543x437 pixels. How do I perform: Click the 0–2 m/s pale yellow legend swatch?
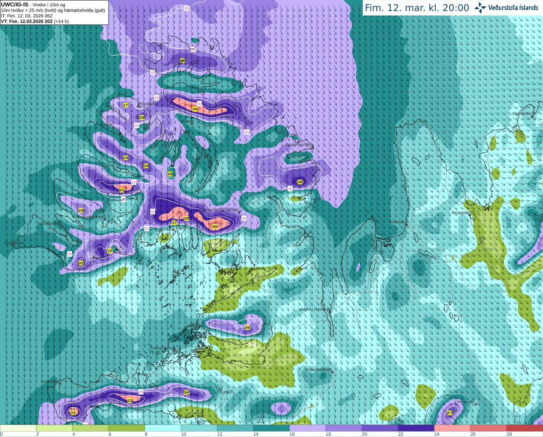click(x=18, y=428)
